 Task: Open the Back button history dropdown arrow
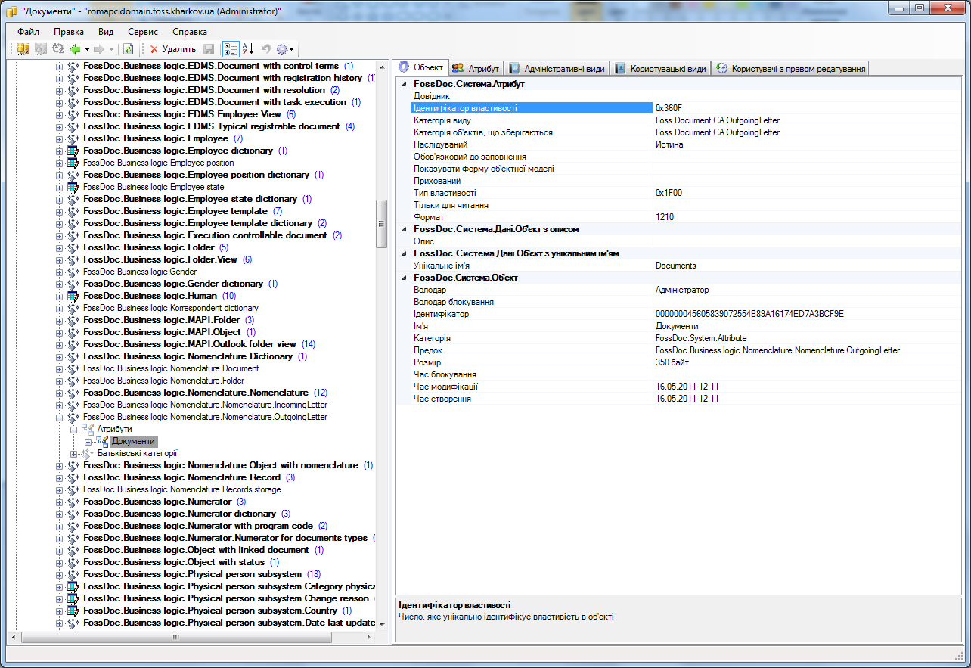pos(87,49)
